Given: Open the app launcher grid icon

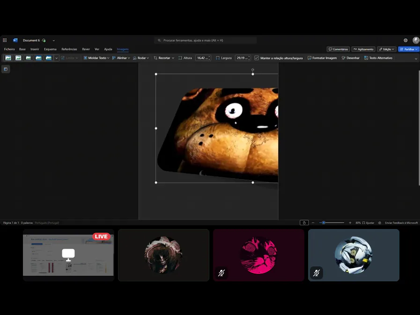Looking at the screenshot, I should [5, 40].
